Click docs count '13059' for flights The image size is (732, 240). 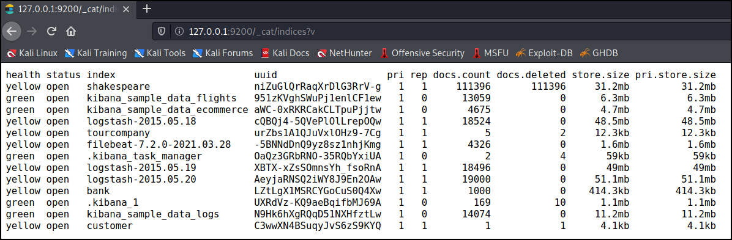pyautogui.click(x=476, y=98)
